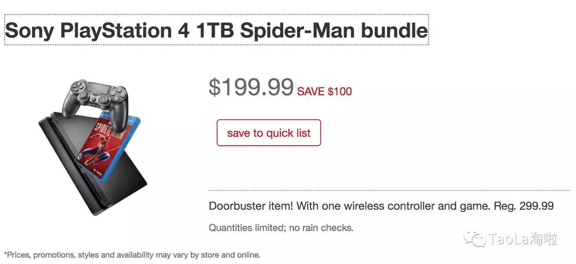Click the dotted divider line
576x264 pixels.
(x=389, y=190)
